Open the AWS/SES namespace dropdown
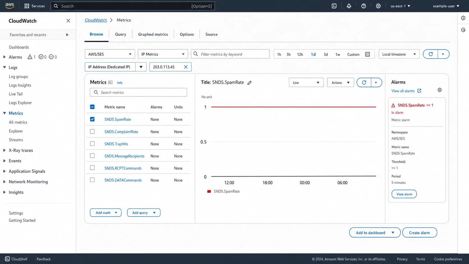469x264 pixels. click(110, 54)
